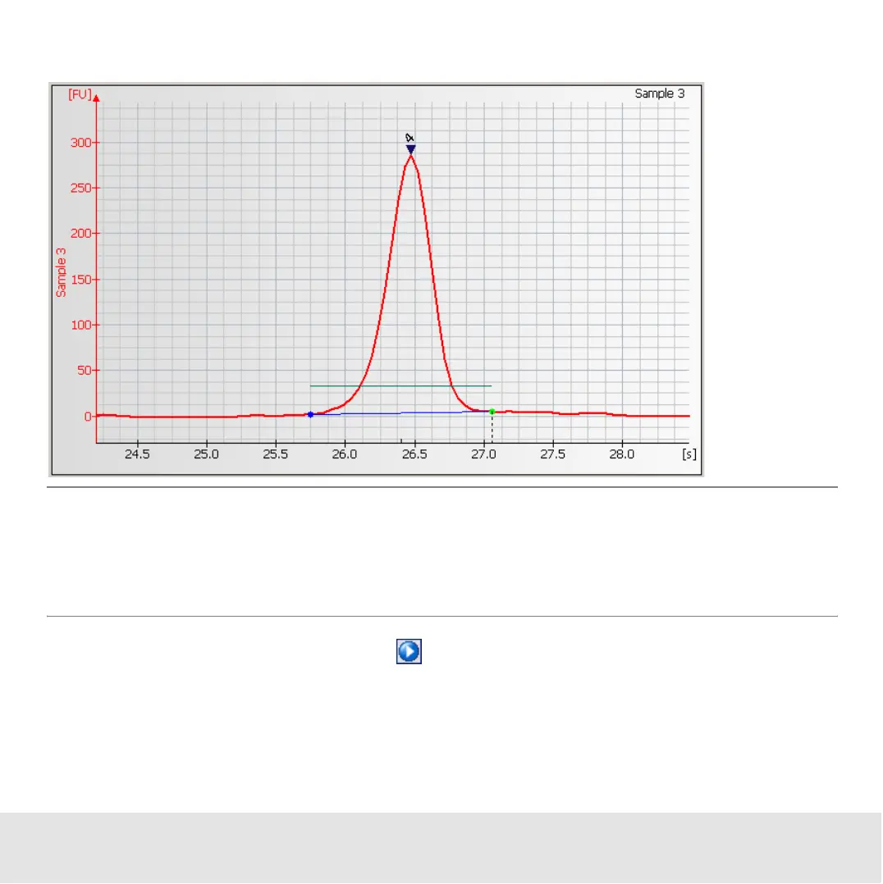883x884 pixels.
Task: Click the green baseline end point
Action: (492, 412)
